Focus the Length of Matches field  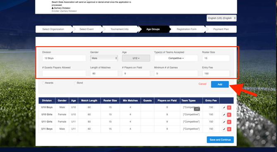[x=104, y=74]
